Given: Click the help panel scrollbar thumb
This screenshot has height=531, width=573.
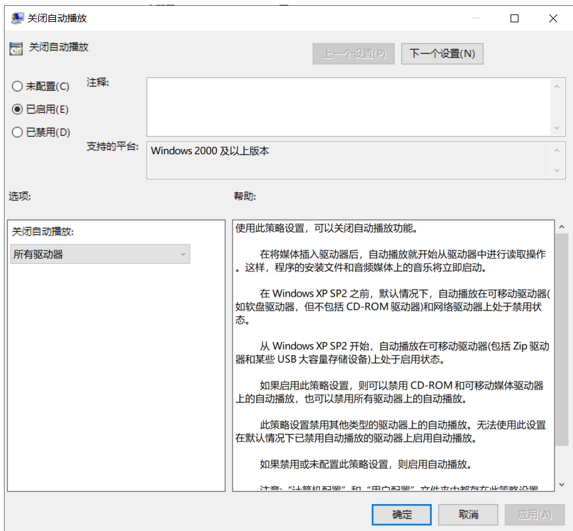Looking at the screenshot, I should pos(562,338).
